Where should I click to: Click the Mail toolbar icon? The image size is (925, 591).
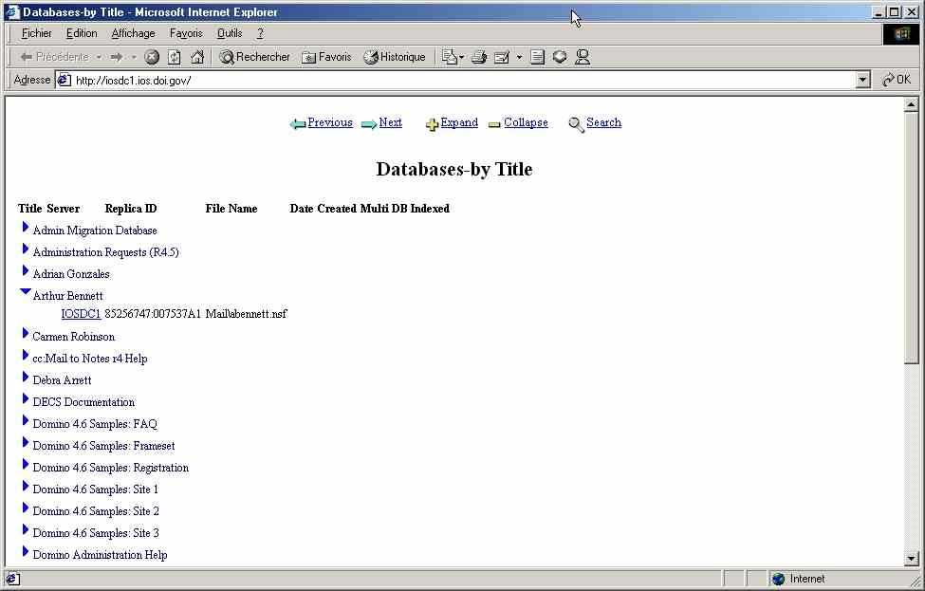point(450,57)
